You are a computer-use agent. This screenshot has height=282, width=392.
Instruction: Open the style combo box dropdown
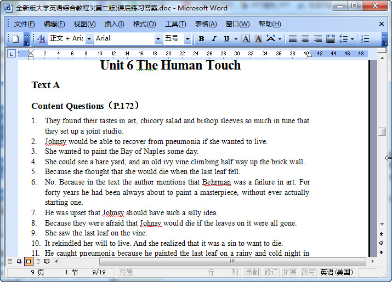[89, 39]
